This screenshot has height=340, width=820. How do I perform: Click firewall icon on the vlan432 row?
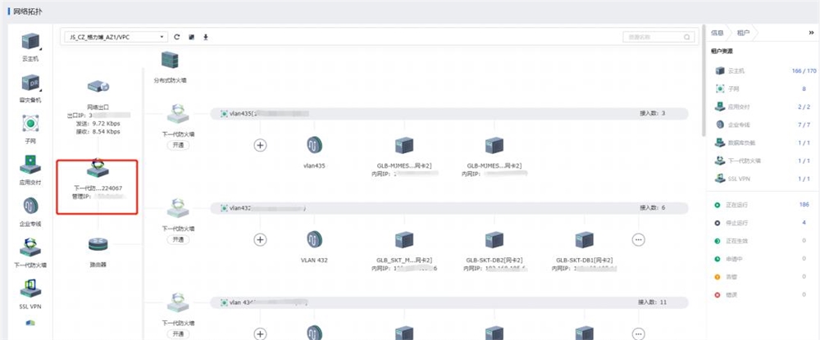(178, 209)
